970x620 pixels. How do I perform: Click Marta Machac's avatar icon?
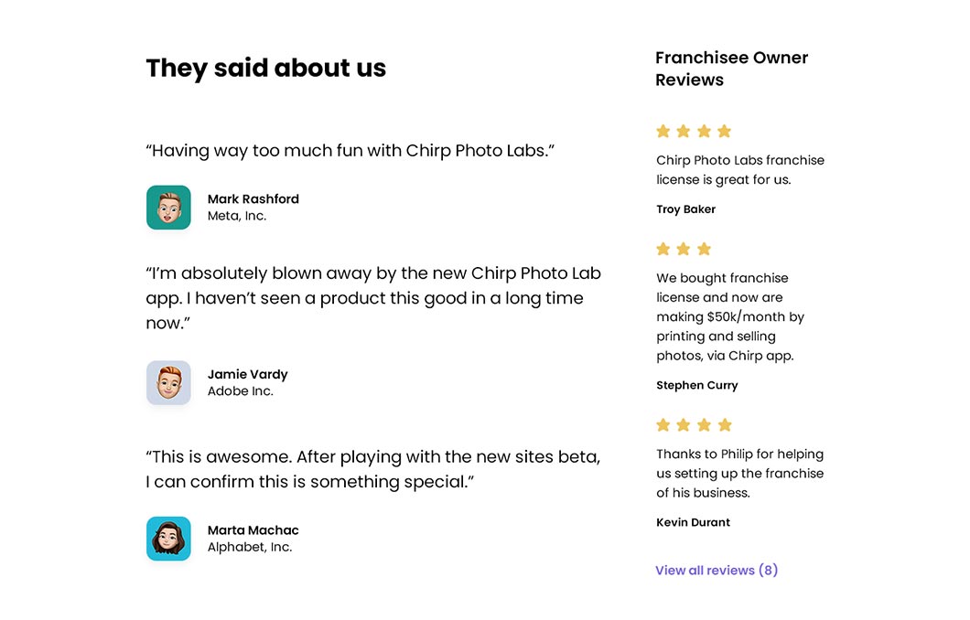click(168, 539)
